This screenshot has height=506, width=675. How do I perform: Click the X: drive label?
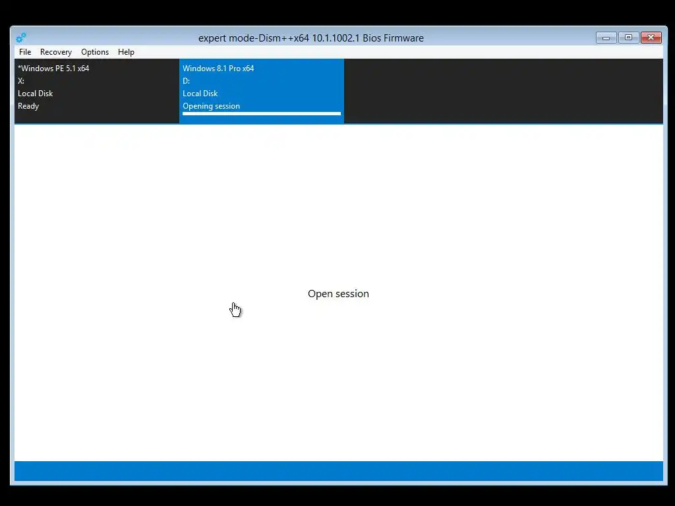coord(21,81)
